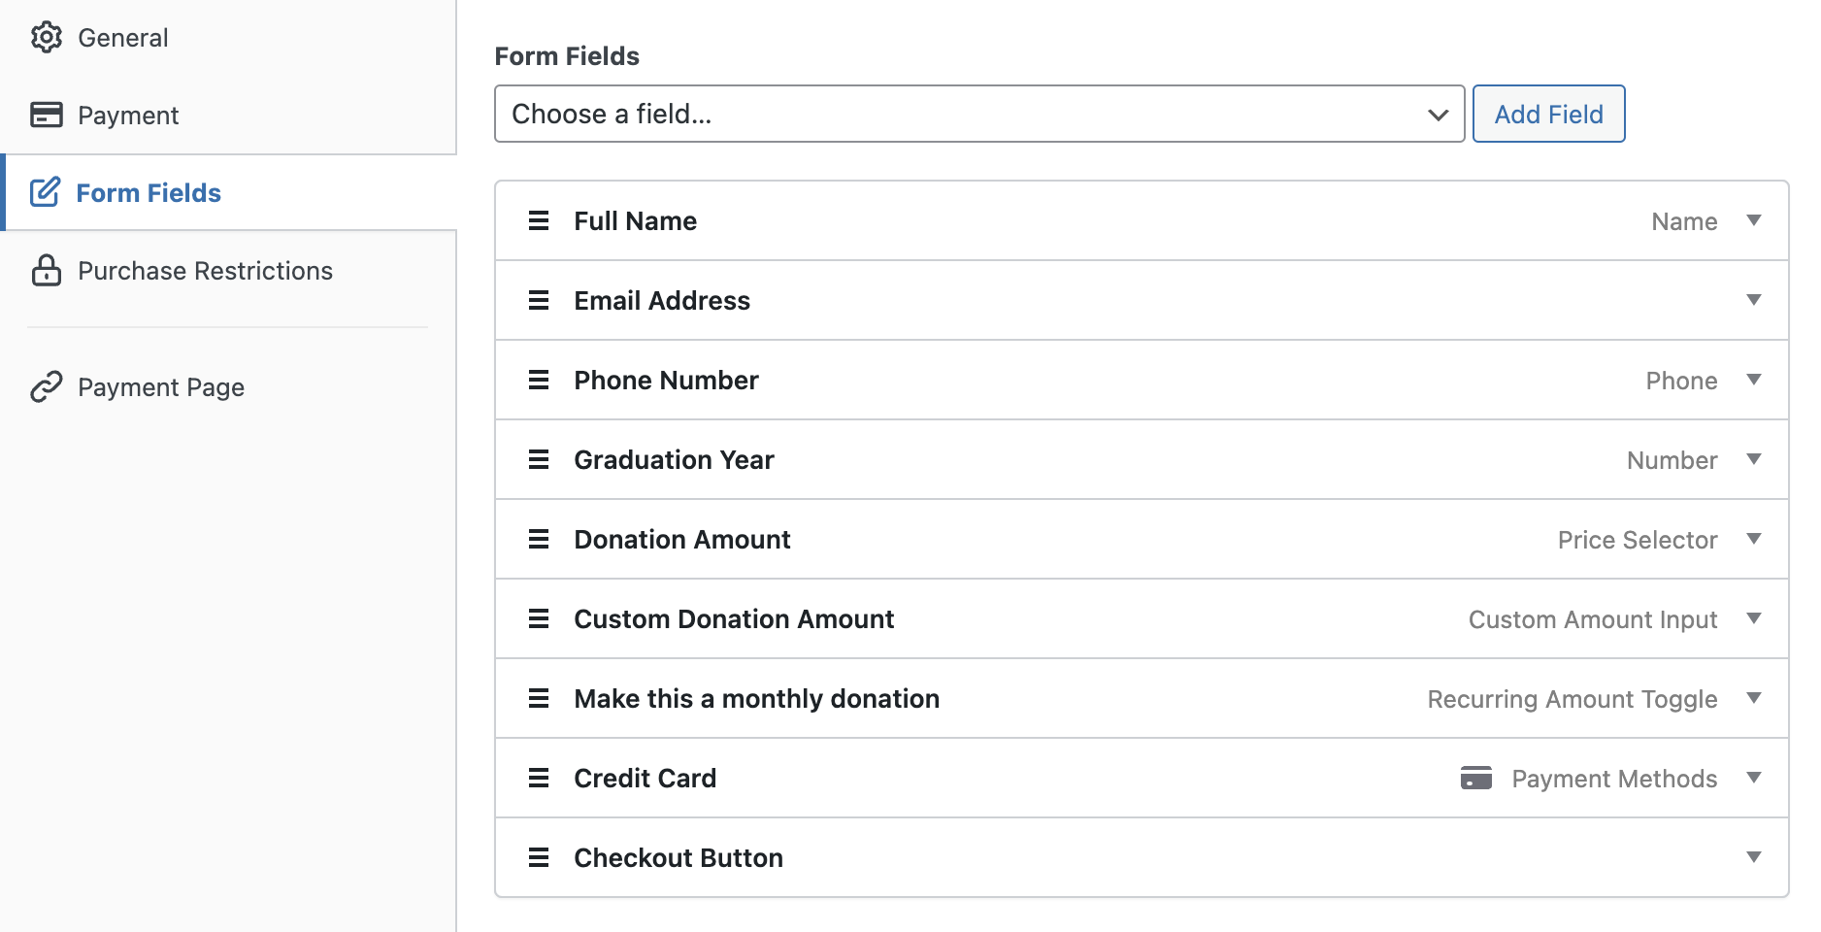This screenshot has width=1821, height=932.
Task: Click the Payment Methods card icon on Credit Card row
Action: tap(1476, 778)
